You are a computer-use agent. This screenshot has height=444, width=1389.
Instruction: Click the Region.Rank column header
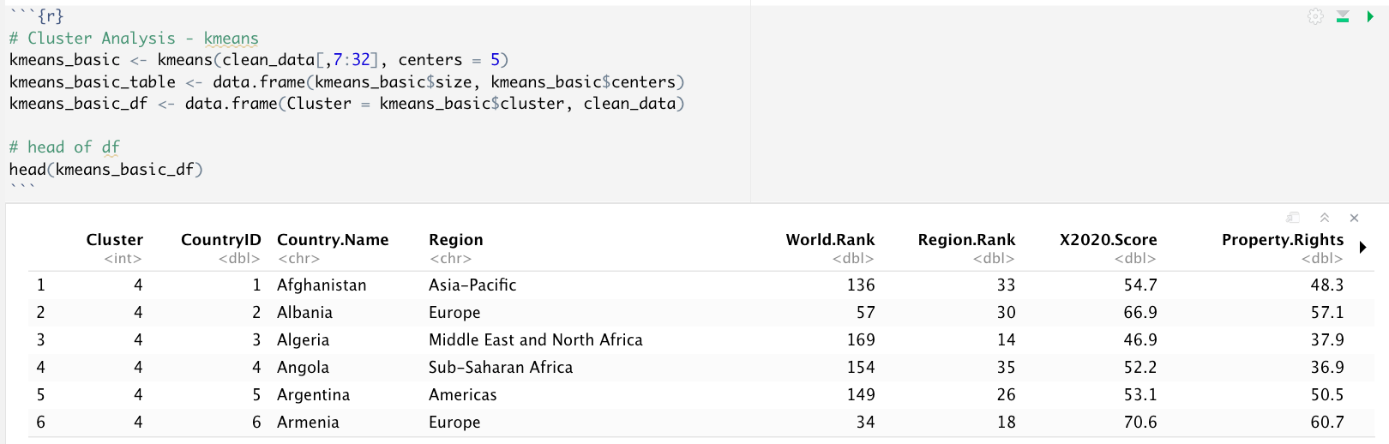966,240
